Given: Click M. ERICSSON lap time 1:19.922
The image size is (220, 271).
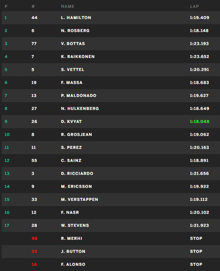Looking at the screenshot, I should [199, 186].
